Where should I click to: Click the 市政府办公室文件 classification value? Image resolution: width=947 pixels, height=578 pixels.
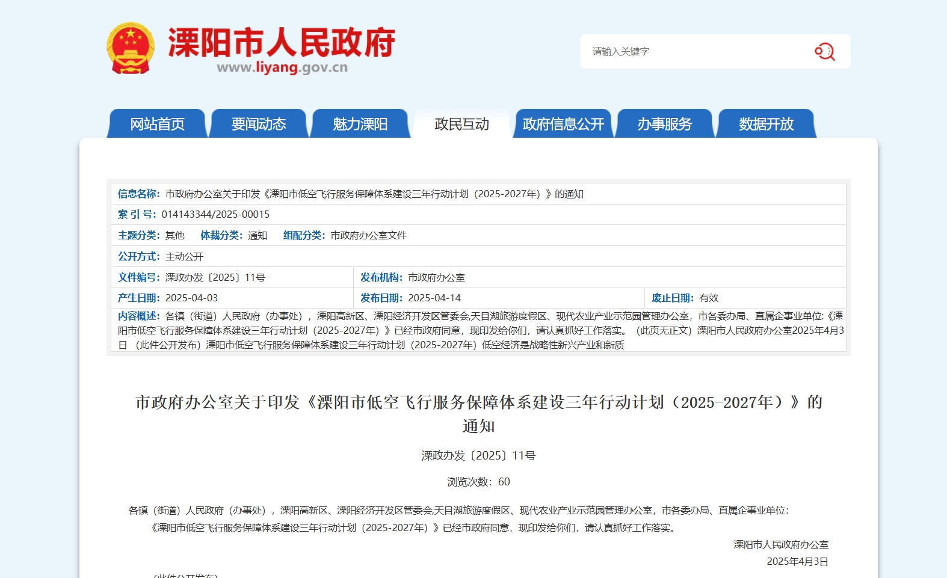(x=368, y=235)
